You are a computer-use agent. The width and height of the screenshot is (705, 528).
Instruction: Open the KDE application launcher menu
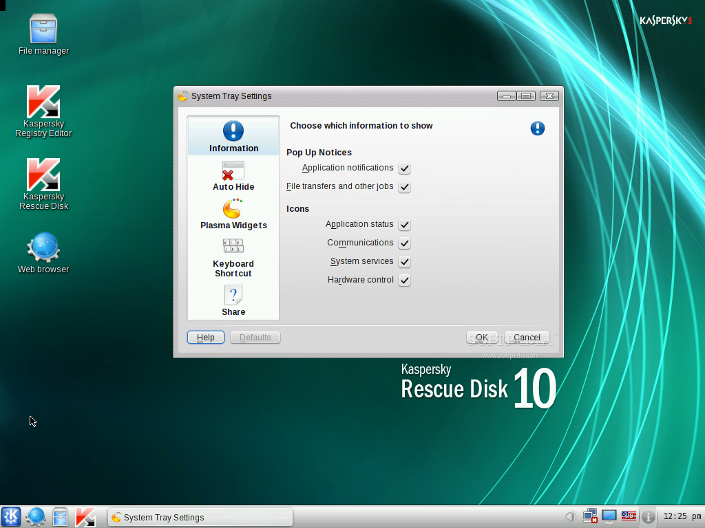11,517
